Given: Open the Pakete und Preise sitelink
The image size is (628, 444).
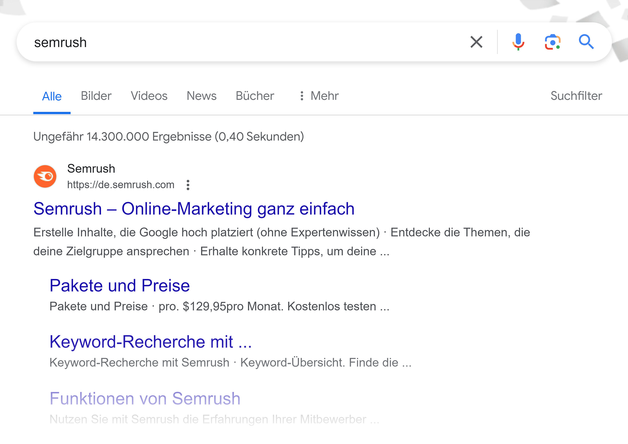Looking at the screenshot, I should (120, 286).
